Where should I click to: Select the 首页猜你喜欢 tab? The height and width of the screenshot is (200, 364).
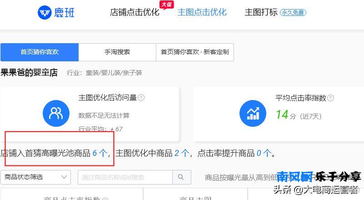[x=40, y=52]
